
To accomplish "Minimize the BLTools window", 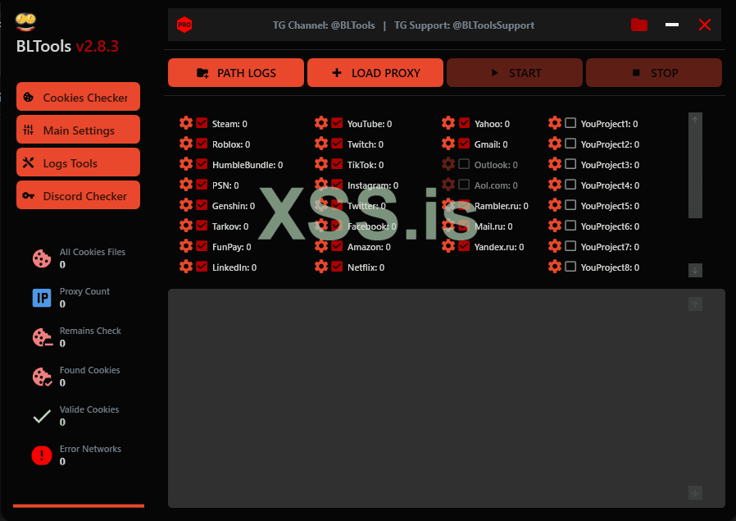I will point(672,25).
